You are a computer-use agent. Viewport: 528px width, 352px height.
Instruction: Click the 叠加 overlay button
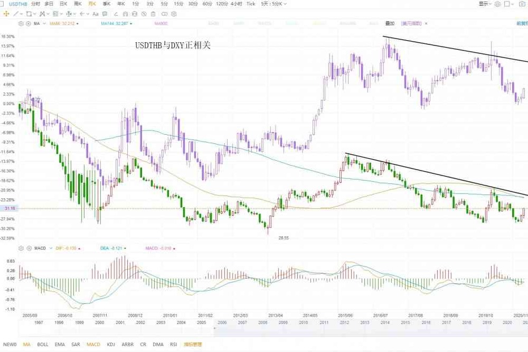coord(390,24)
